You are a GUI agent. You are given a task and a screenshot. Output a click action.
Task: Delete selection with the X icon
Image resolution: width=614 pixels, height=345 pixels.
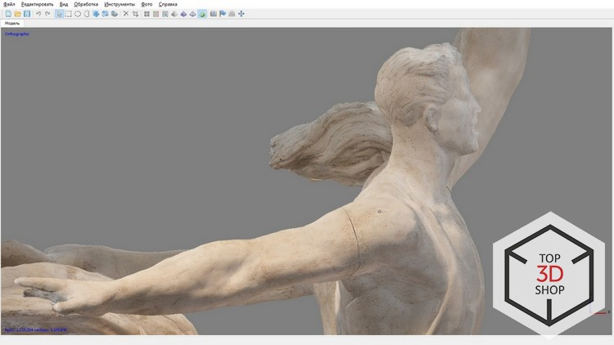tap(126, 14)
